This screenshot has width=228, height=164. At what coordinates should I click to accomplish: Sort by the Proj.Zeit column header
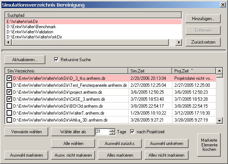193,70
